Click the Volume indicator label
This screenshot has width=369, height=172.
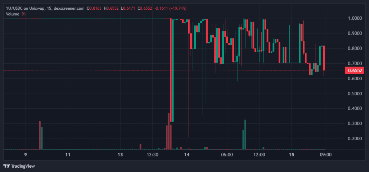pos(12,14)
